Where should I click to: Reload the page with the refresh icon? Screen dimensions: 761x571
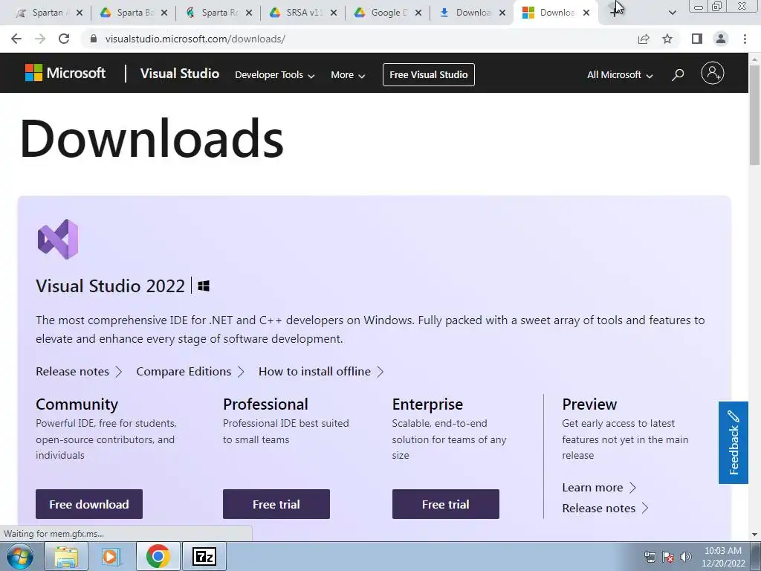pyautogui.click(x=64, y=39)
